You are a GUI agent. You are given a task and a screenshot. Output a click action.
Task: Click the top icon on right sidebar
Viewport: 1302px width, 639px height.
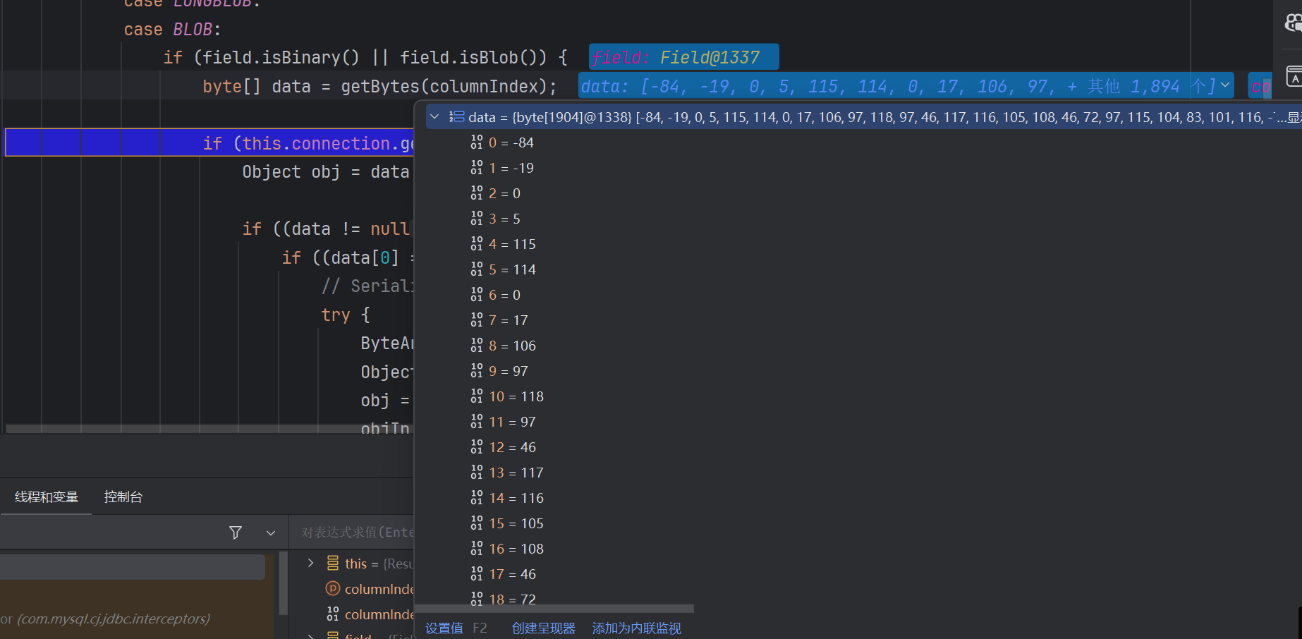(1294, 23)
